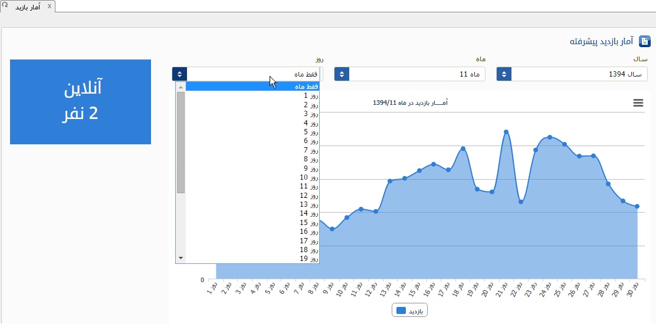This screenshot has width=656, height=324.
Task: Choose روز 1 from the day list
Action: 252,95
